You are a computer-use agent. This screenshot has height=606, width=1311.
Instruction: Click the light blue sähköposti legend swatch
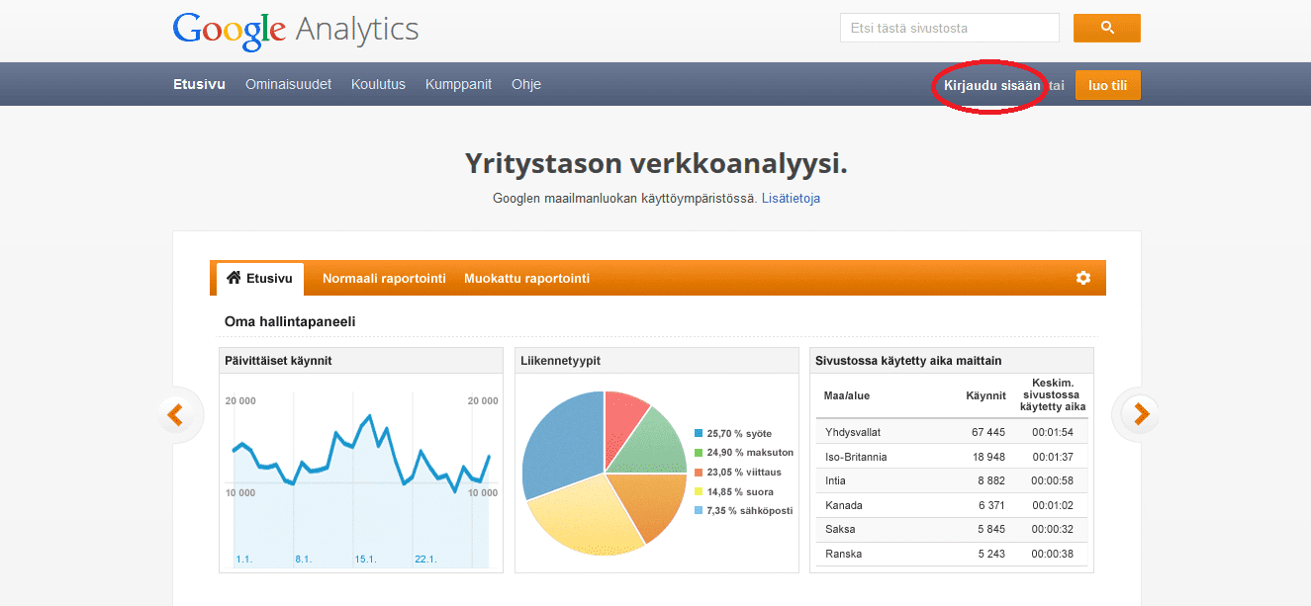pos(699,510)
